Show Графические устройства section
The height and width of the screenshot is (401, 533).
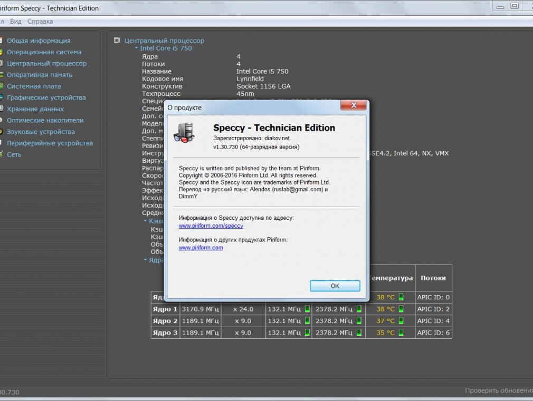click(46, 97)
